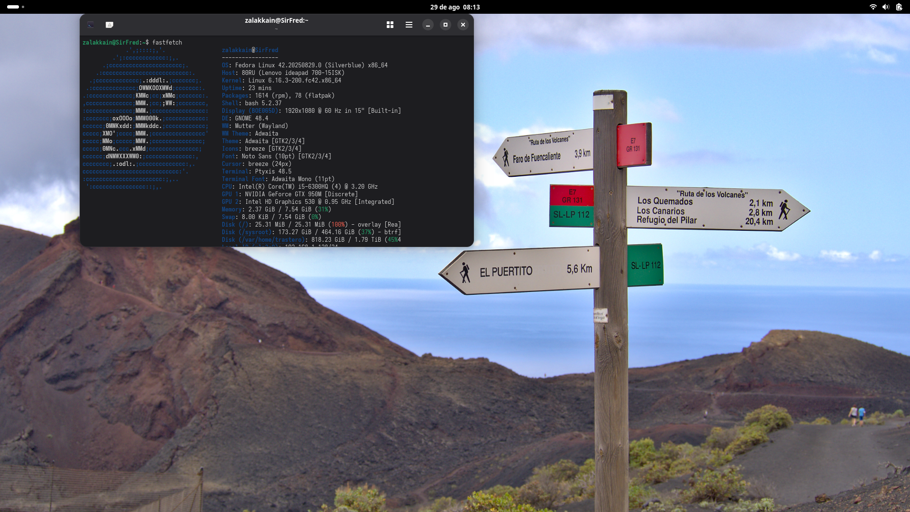Show the tab overview grid

click(x=390, y=25)
